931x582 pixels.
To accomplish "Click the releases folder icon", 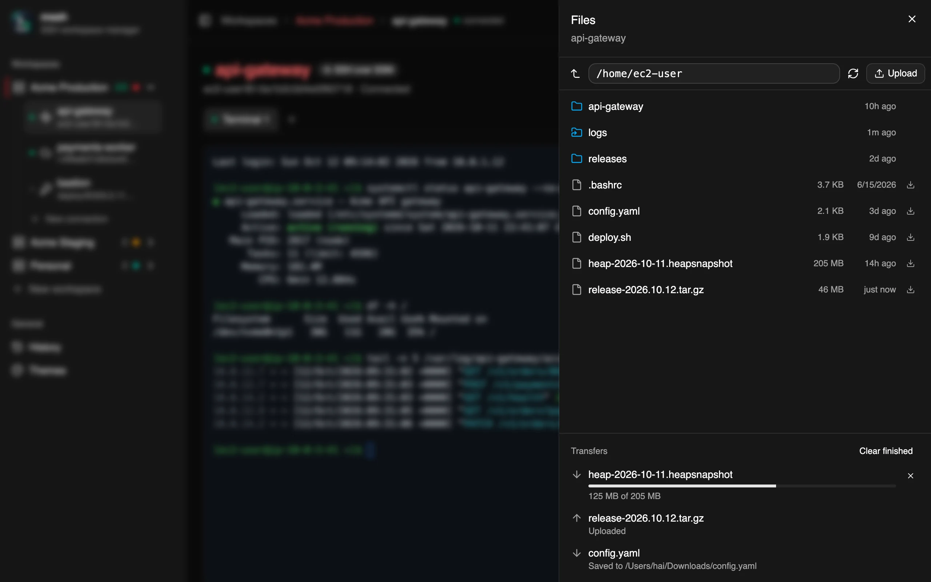I will 576,158.
